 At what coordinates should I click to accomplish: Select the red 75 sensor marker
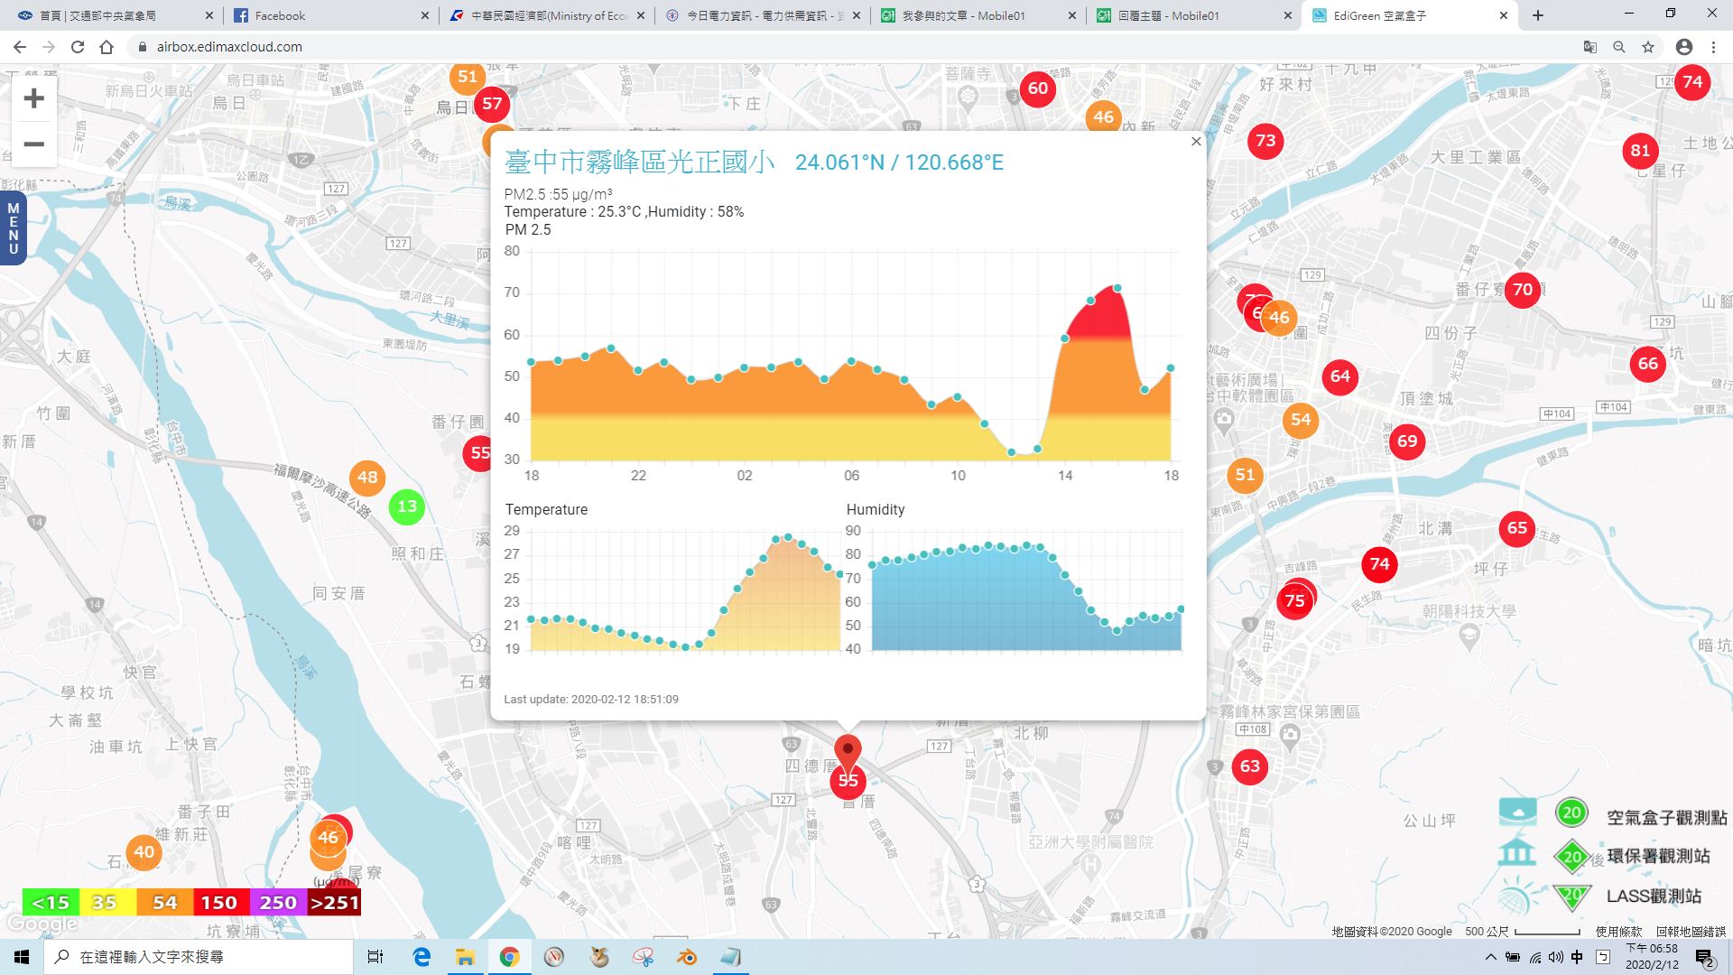pos(1294,601)
